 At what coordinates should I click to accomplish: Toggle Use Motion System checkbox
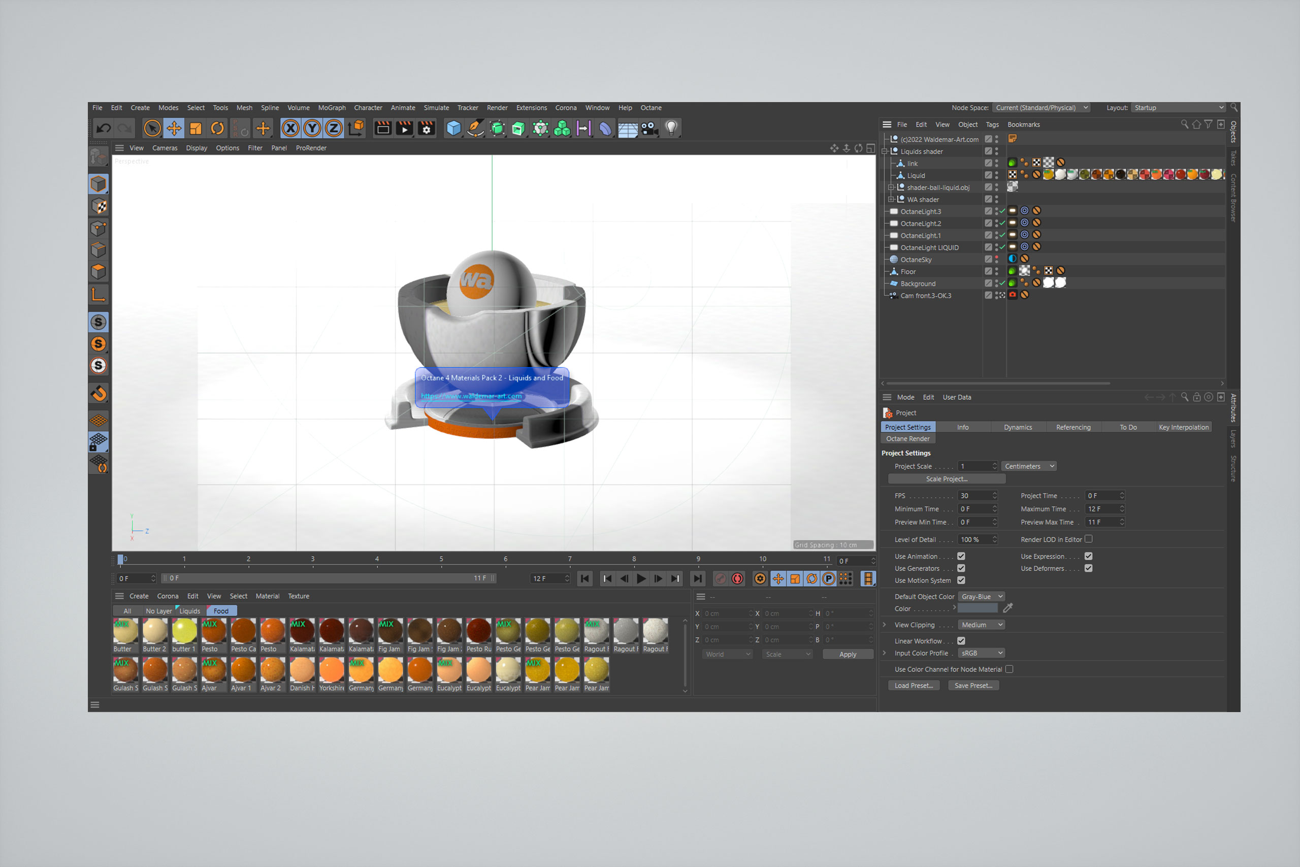961,580
